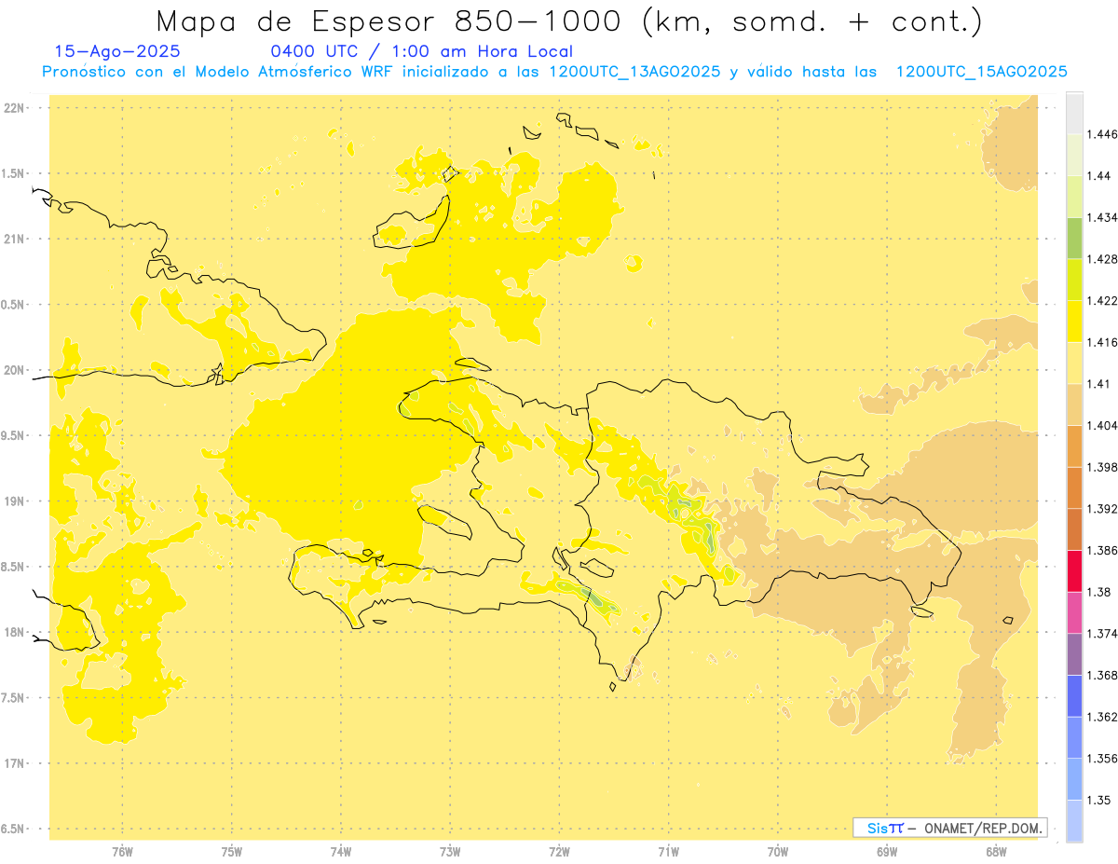Select the '21N' latitude label
1118x864 pixels.
(x=16, y=239)
